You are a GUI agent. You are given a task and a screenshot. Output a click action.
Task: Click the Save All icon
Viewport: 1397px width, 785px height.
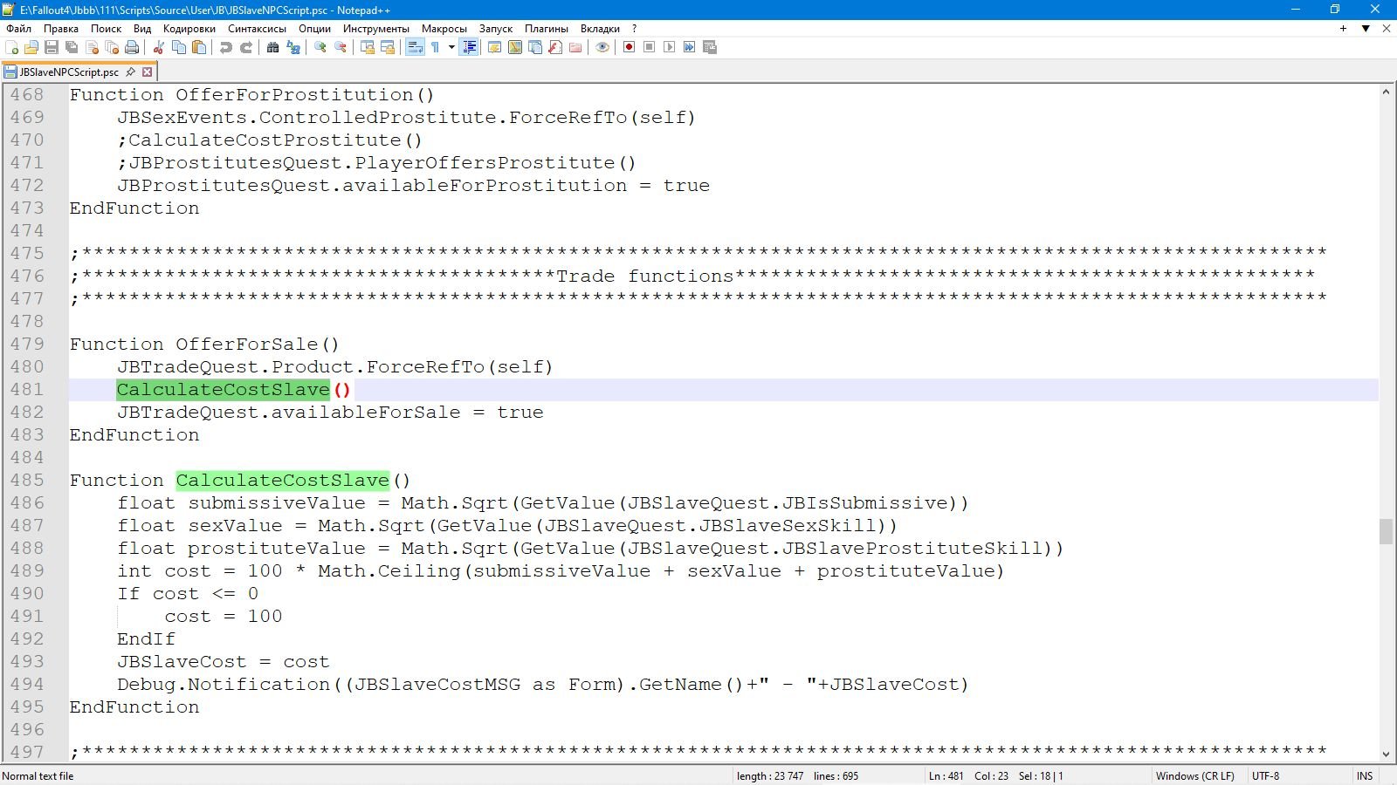72,47
